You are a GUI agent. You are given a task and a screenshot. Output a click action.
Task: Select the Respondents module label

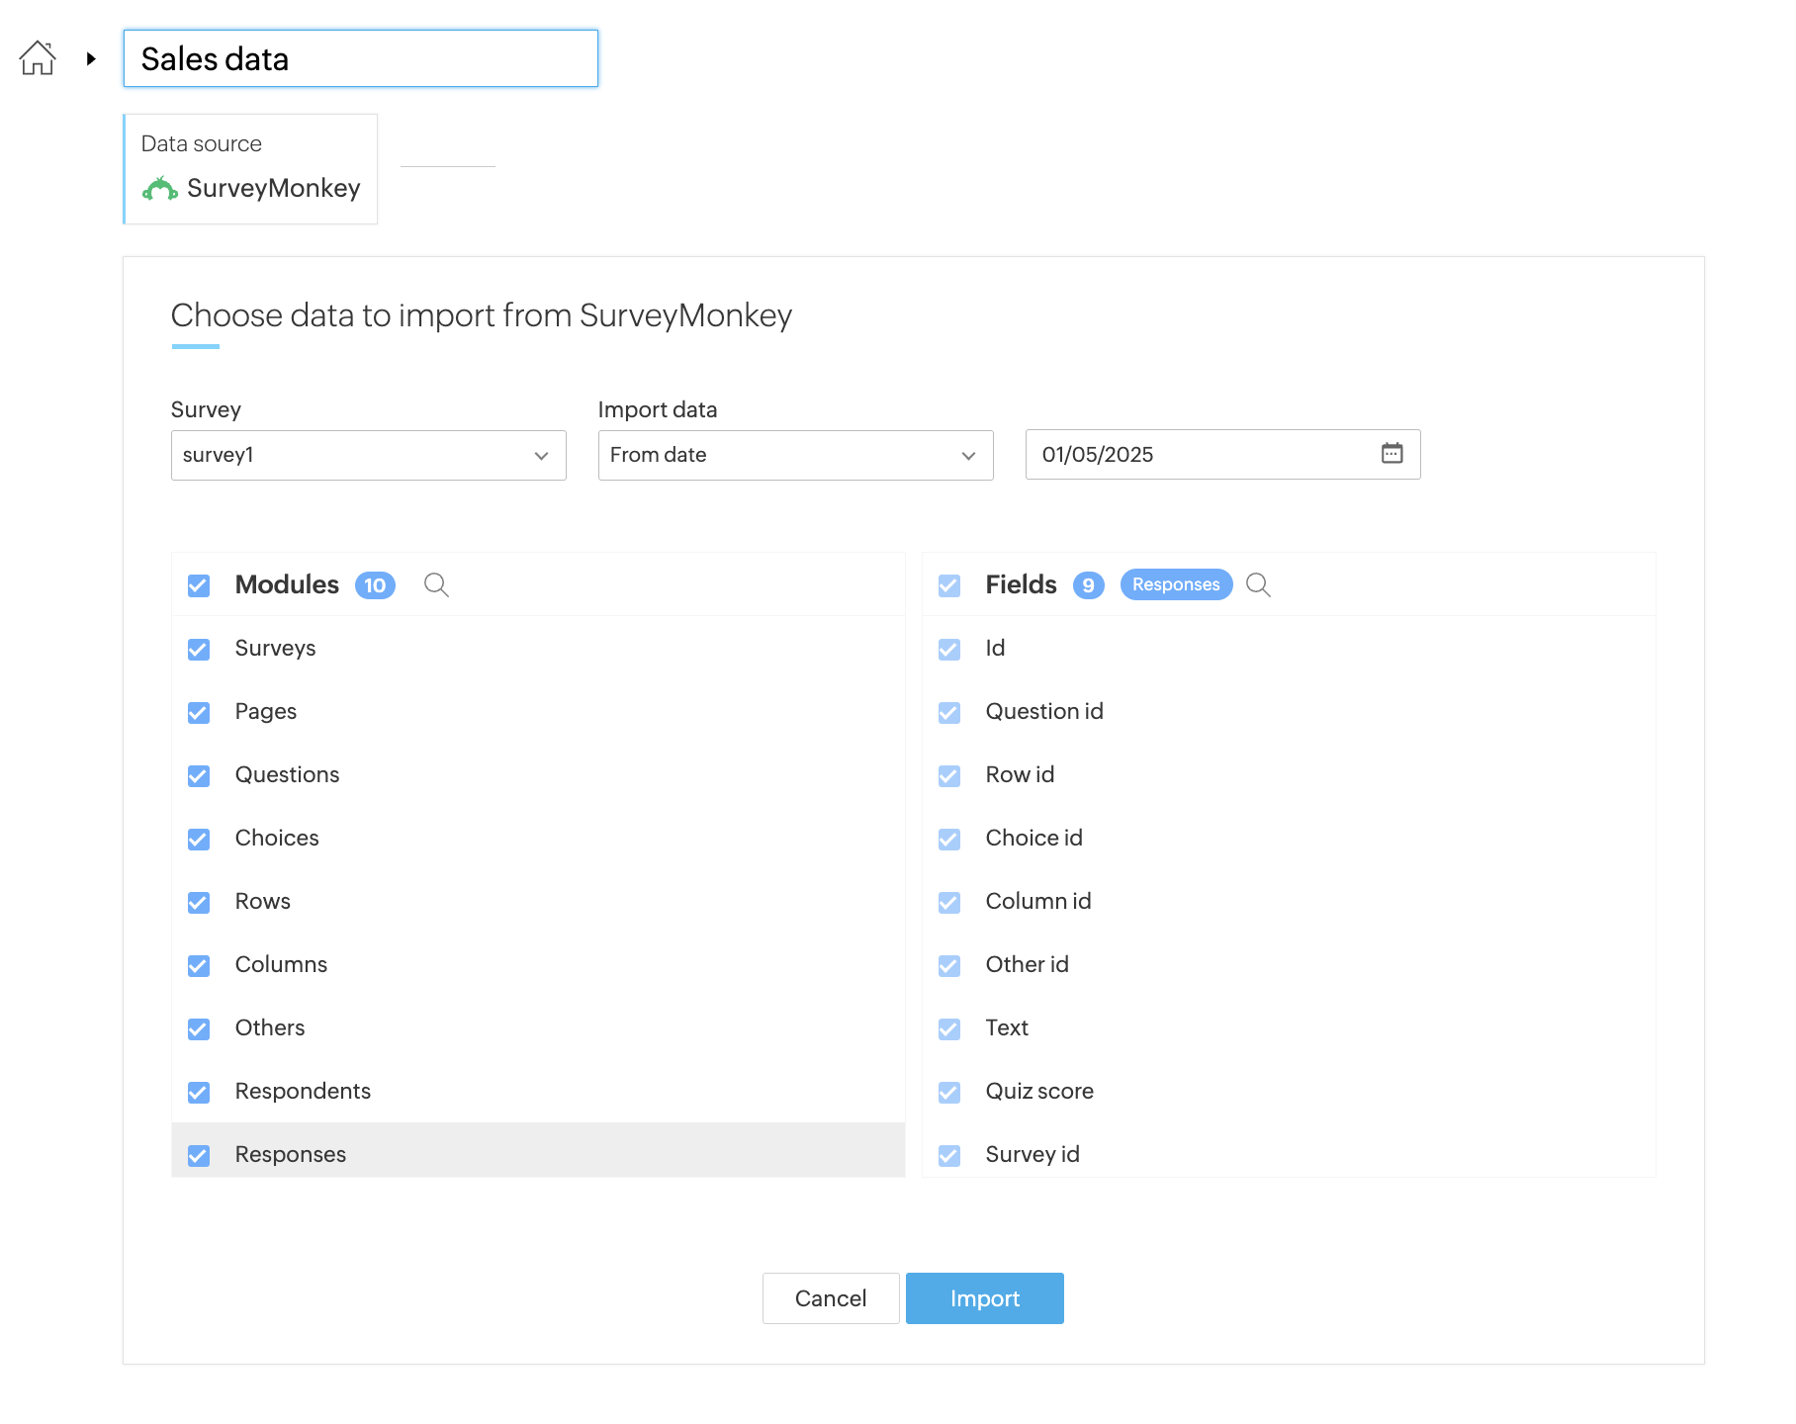[303, 1091]
